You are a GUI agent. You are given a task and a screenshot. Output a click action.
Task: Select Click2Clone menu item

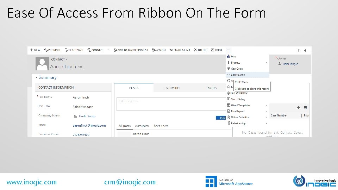247,75
